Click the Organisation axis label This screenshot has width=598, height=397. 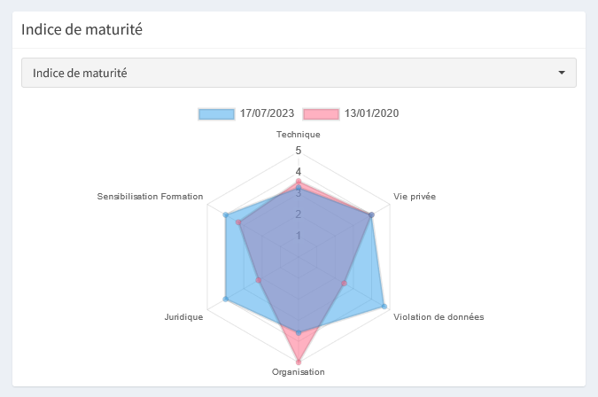pos(298,372)
